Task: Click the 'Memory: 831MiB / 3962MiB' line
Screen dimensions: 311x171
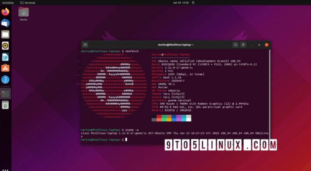Action: point(171,110)
